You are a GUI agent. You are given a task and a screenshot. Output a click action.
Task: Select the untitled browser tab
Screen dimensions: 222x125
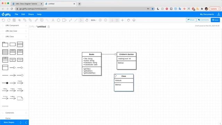(x=60, y=4)
